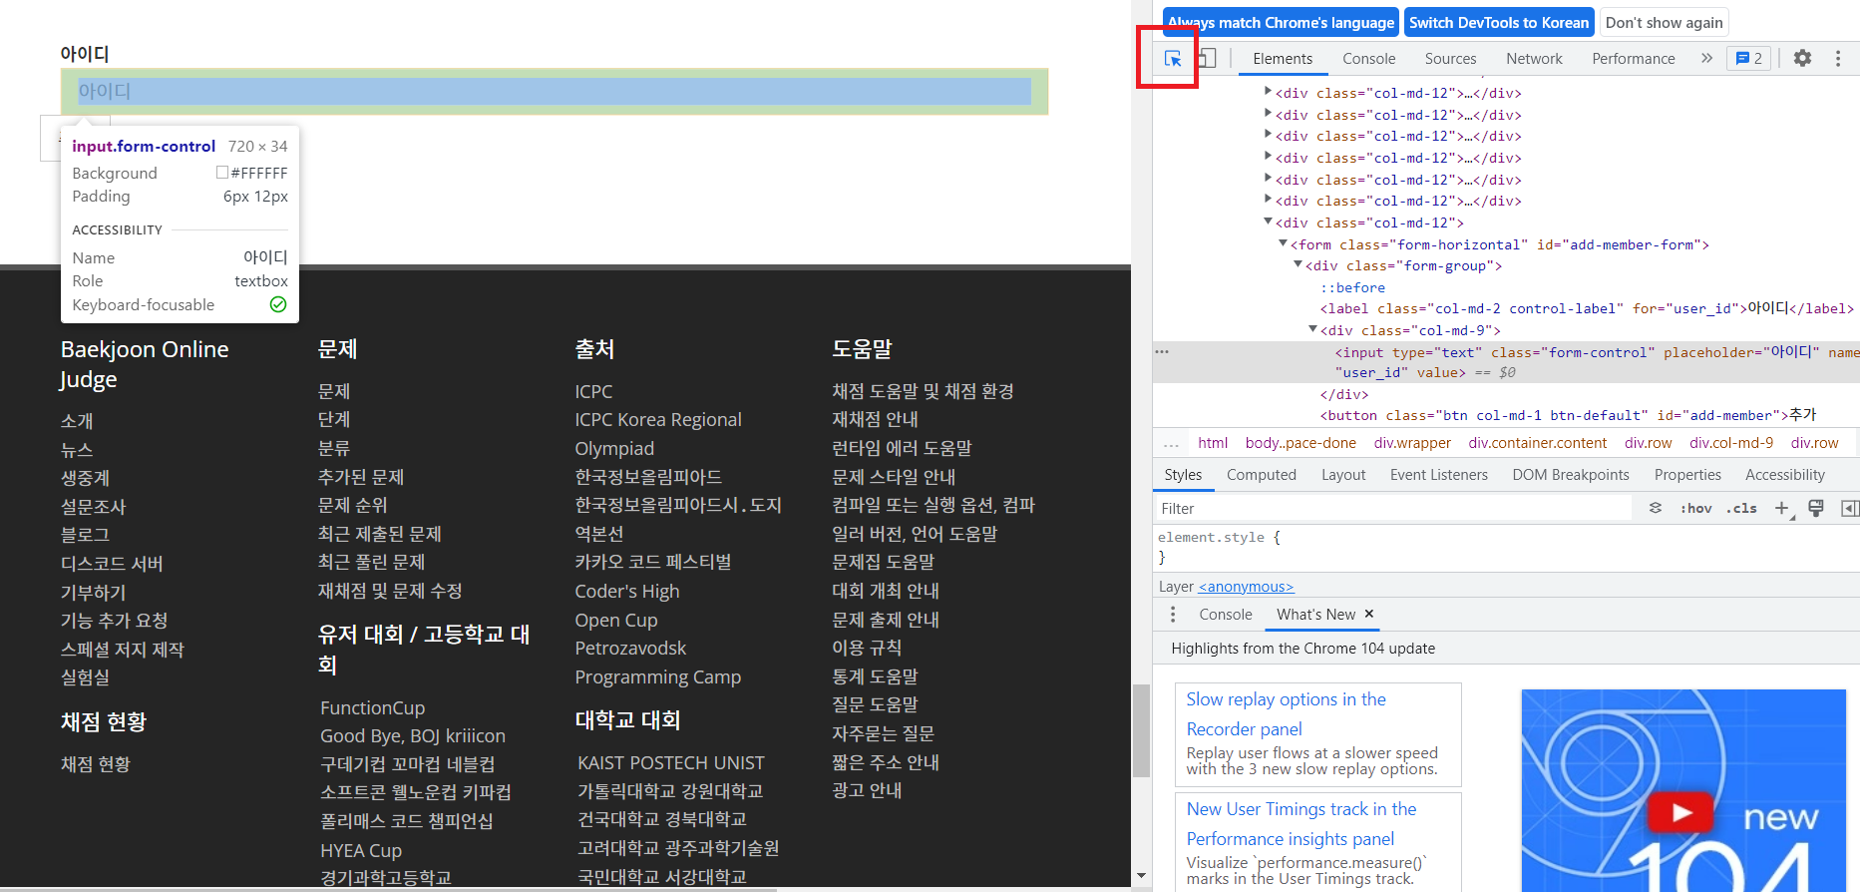Image resolution: width=1860 pixels, height=892 pixels.
Task: Toggle element classes .cls button
Action: coord(1741,508)
